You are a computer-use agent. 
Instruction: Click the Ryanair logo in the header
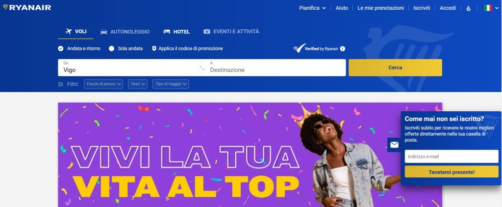click(x=27, y=7)
